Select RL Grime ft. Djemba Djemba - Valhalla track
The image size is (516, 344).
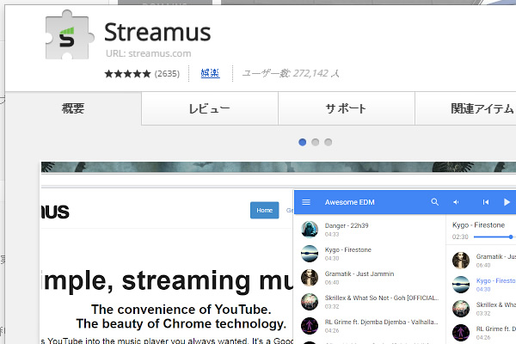381,322
